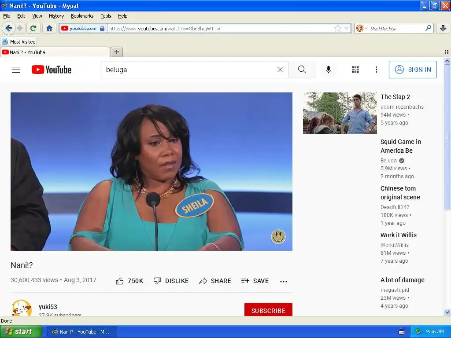The image size is (451, 338).
Task: Open the DuckDuckGo search engine dropdown
Action: click(366, 29)
